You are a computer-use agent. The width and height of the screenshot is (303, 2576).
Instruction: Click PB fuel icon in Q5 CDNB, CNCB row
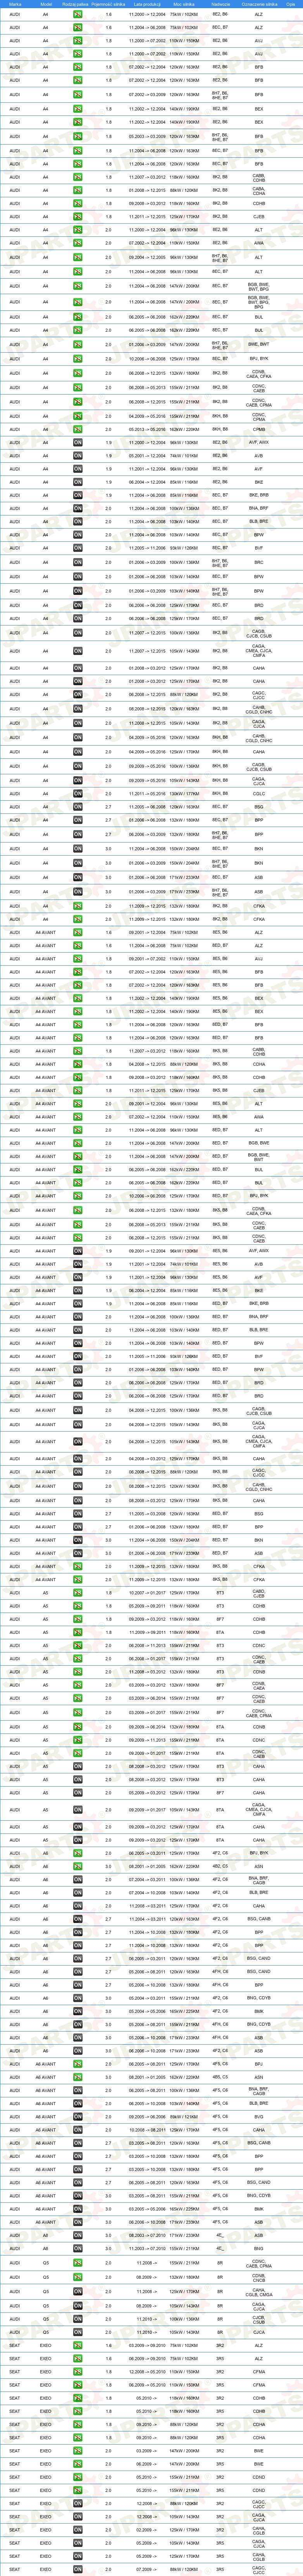78,2277
